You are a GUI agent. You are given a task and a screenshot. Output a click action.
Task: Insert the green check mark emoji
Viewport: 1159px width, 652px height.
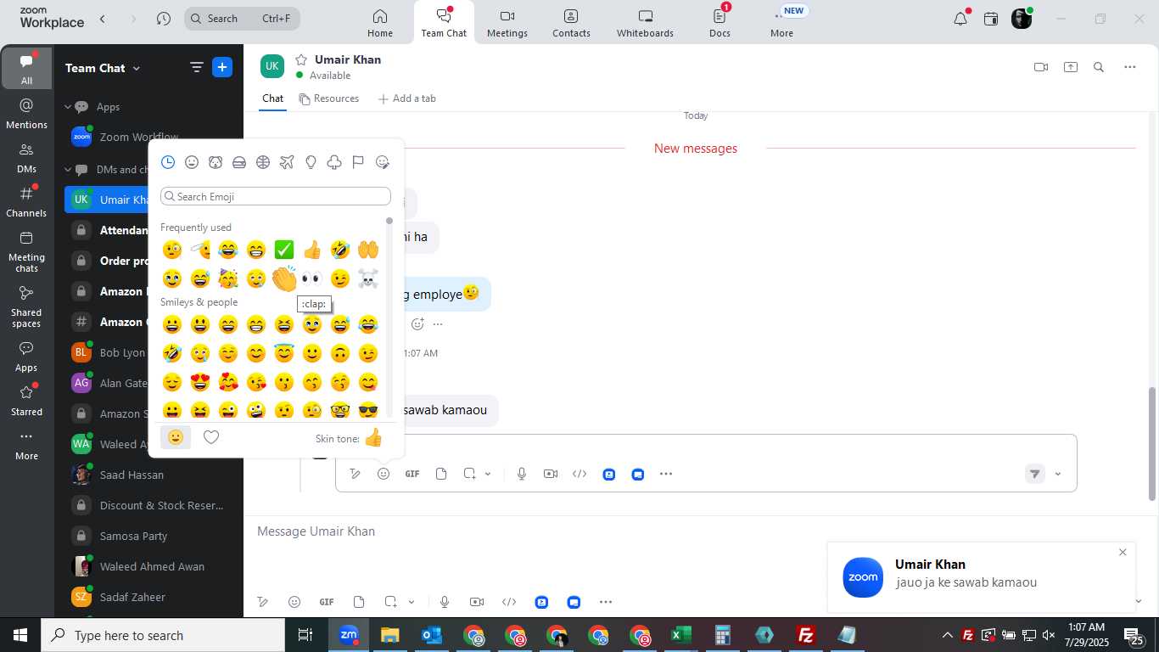[284, 250]
